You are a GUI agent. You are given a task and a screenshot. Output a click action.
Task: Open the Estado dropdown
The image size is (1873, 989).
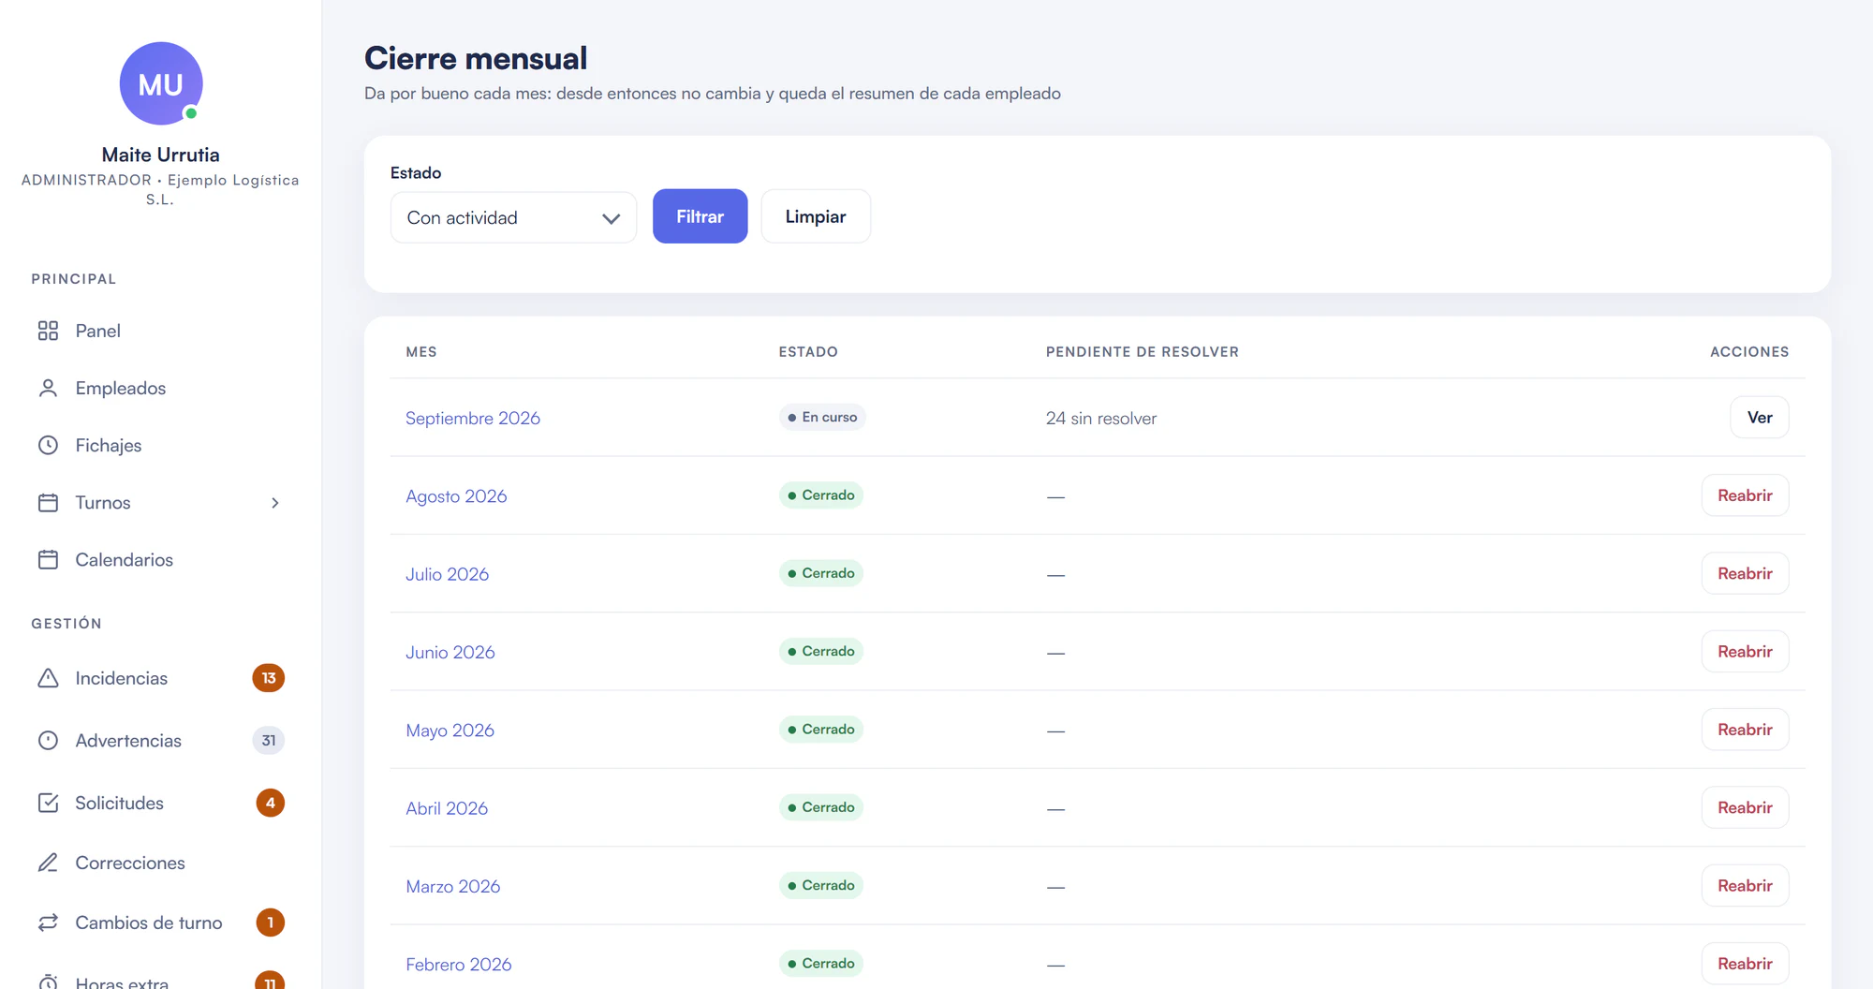pos(513,217)
